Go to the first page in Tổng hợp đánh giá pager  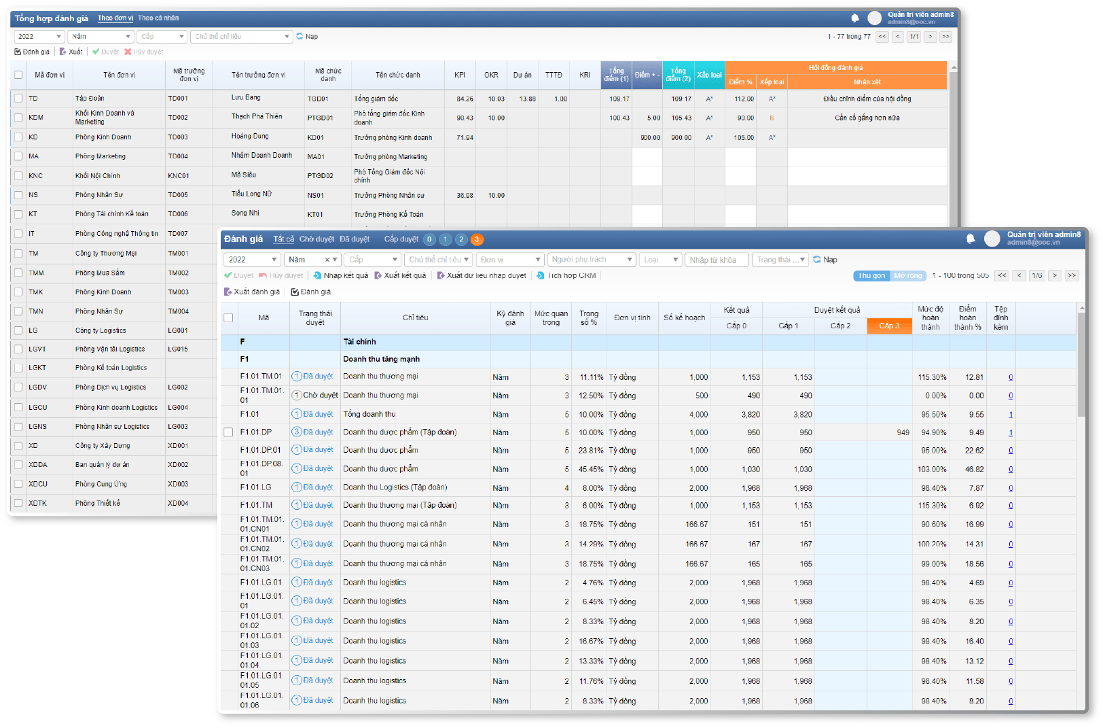882,37
